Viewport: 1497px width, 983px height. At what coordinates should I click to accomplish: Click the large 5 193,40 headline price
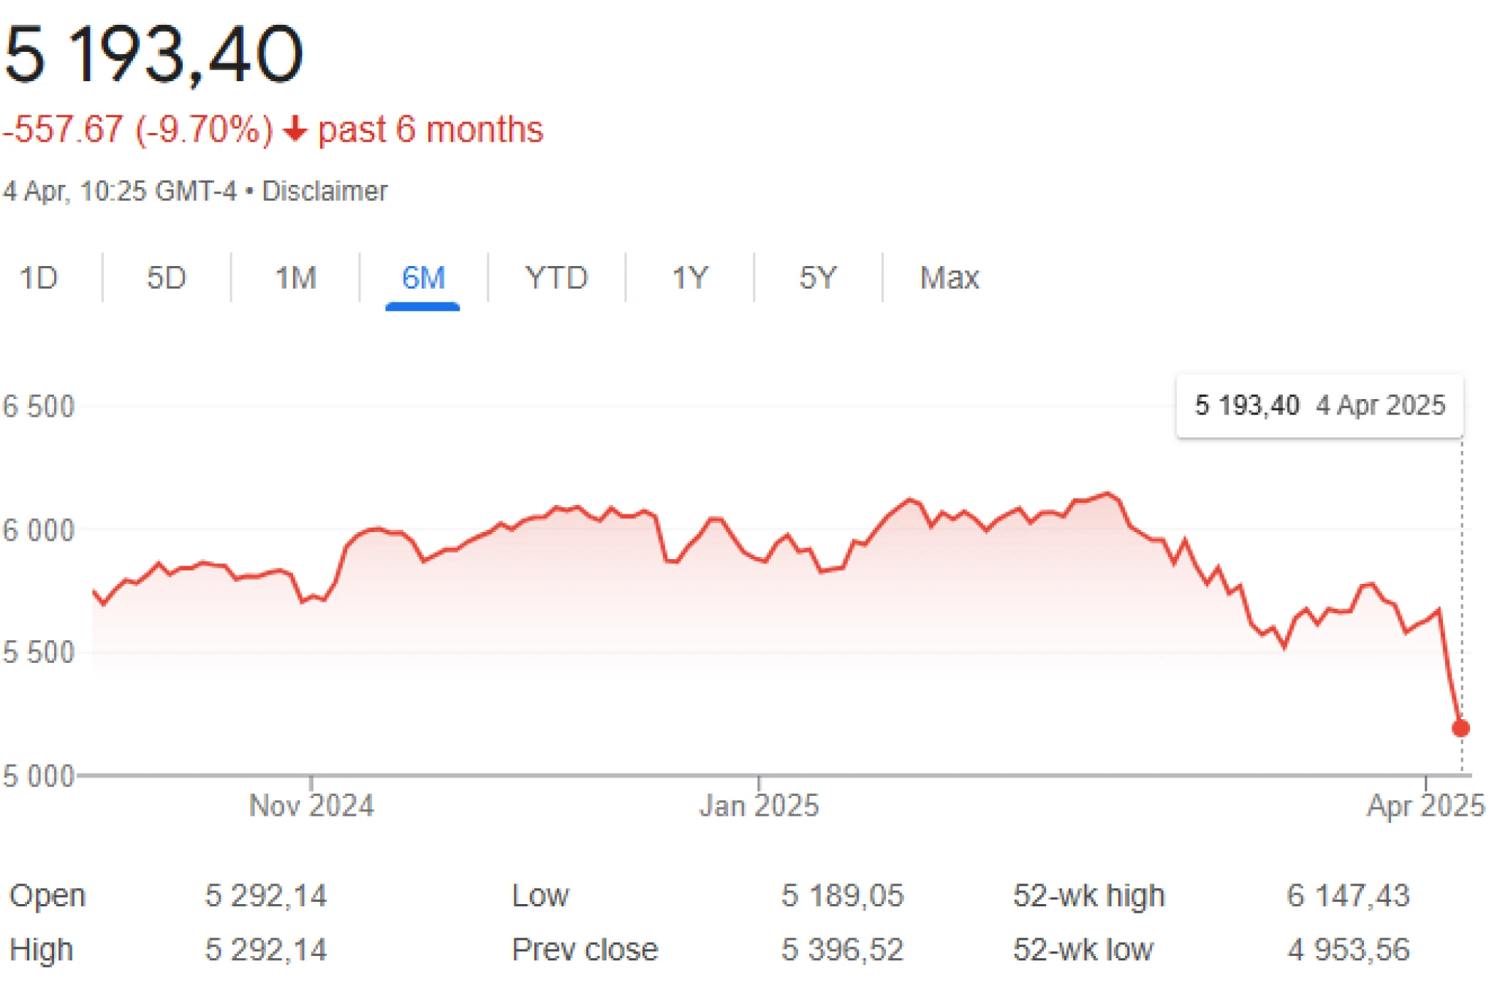(153, 55)
